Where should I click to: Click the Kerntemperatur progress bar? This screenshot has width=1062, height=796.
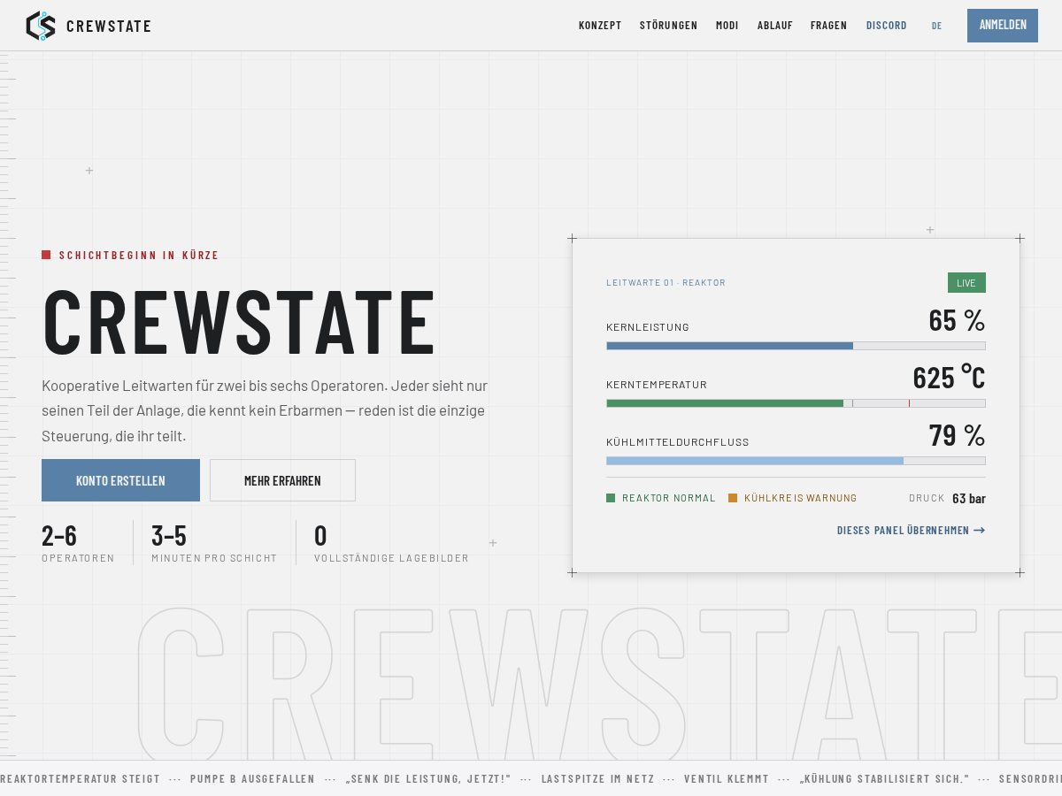pos(796,403)
